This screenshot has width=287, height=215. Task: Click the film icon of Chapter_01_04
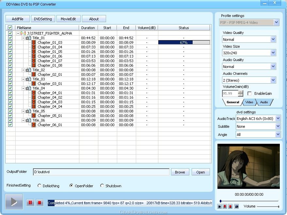click(34, 47)
